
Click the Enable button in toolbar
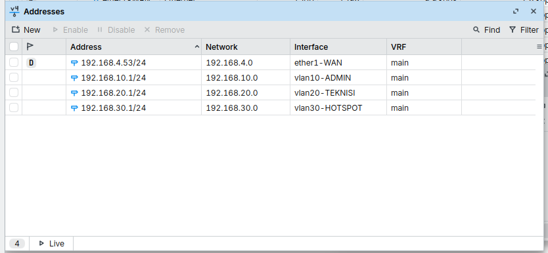coord(70,30)
